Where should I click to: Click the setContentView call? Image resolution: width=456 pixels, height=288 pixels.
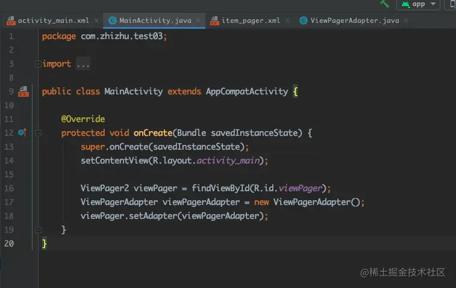(x=114, y=161)
